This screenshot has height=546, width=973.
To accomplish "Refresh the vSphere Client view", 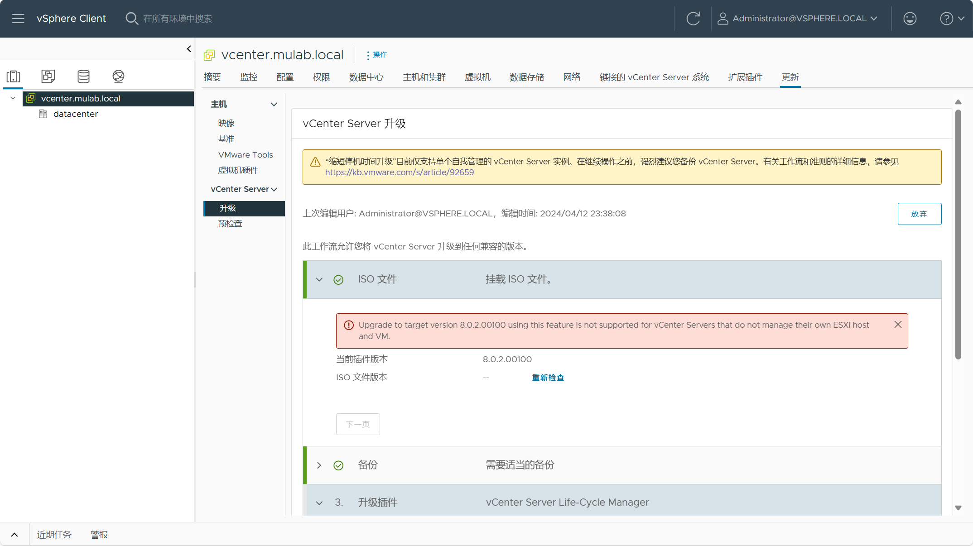I will point(693,19).
